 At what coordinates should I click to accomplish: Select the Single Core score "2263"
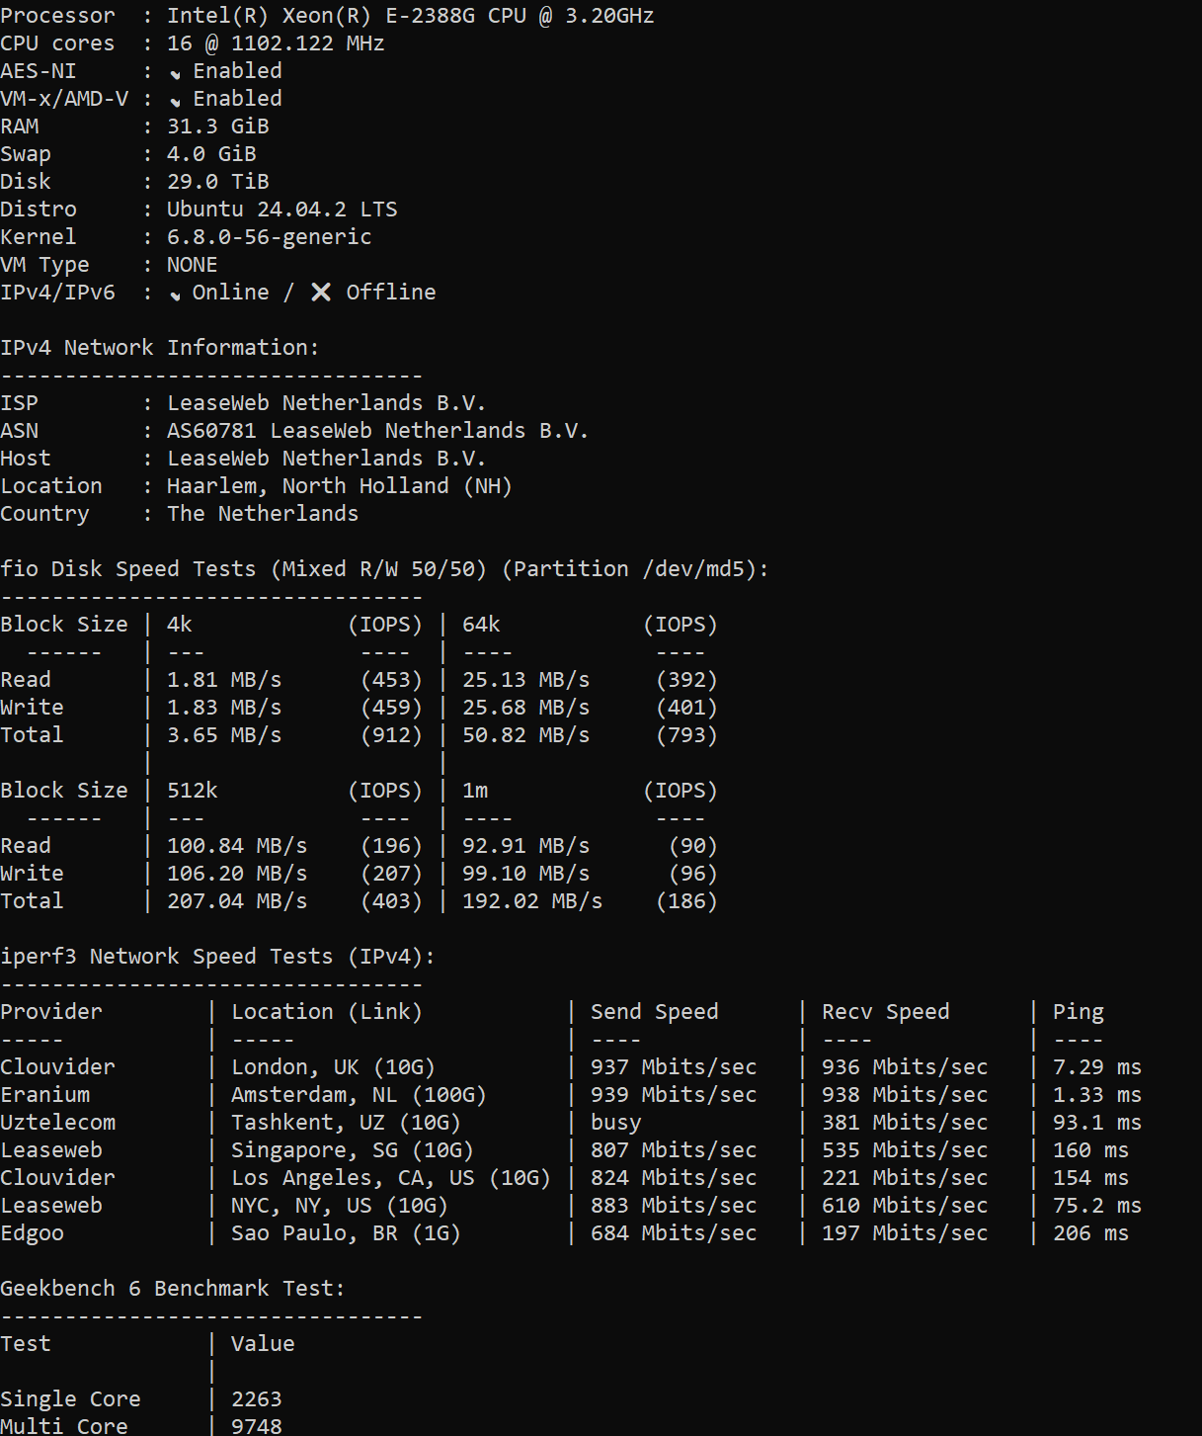[257, 1399]
